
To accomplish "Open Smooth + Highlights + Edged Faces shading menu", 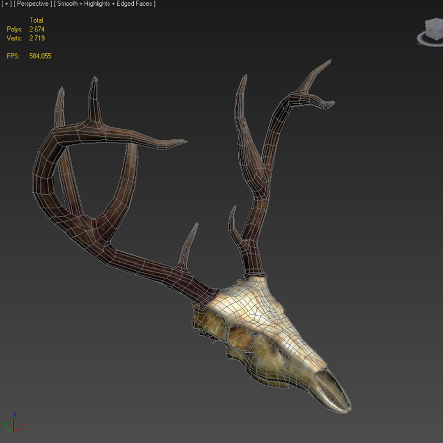I will 105,4.
